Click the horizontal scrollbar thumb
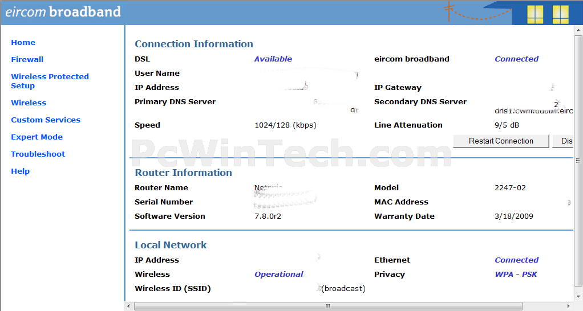 click(x=328, y=306)
